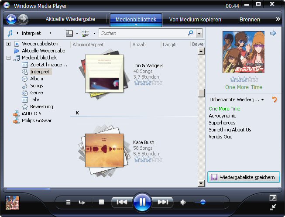Click the Songs note icon in tree
This screenshot has width=285, height=217.
[24, 86]
